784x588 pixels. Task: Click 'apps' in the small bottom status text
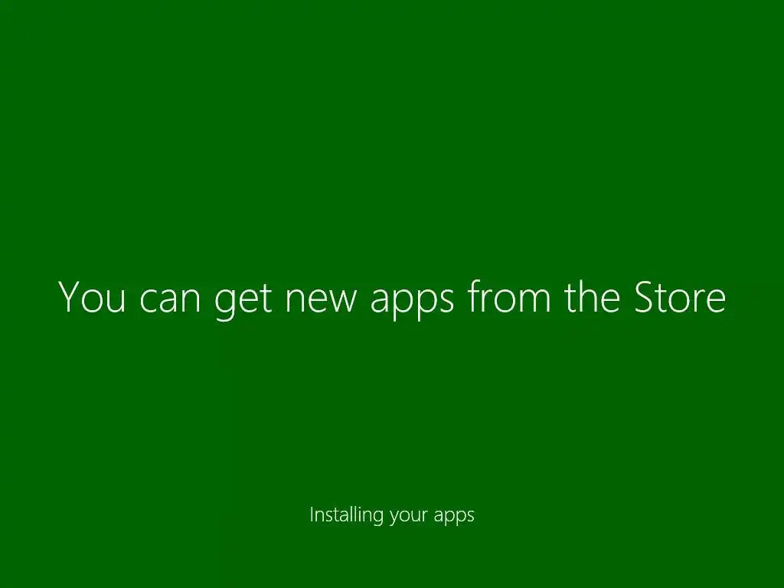[x=454, y=517]
